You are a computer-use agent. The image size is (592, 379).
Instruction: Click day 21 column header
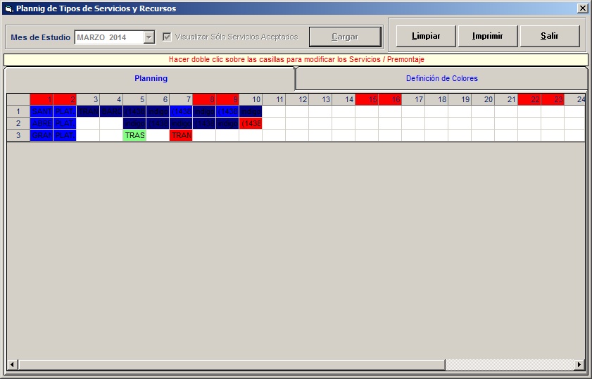tap(506, 99)
